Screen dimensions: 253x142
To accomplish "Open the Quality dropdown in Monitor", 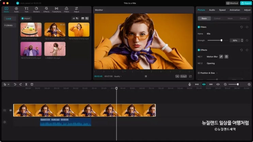I will [118, 76].
